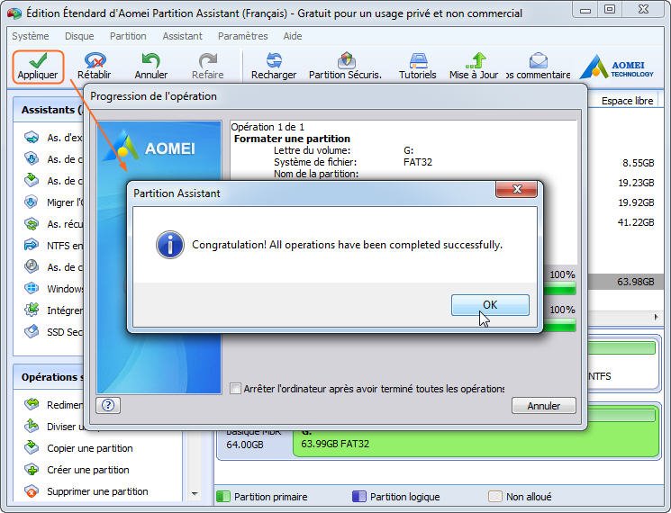Click Annuler in the progress dialog
Screen dimensions: 671x513
coord(543,405)
